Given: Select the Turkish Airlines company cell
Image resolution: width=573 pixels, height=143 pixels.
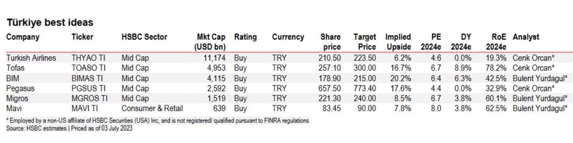Looking at the screenshot, I should [31, 58].
